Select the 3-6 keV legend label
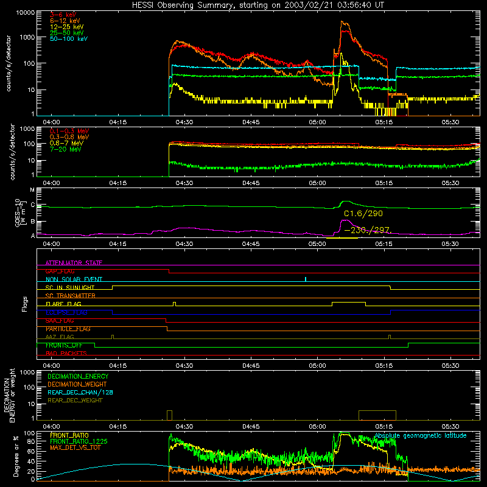 (63, 15)
